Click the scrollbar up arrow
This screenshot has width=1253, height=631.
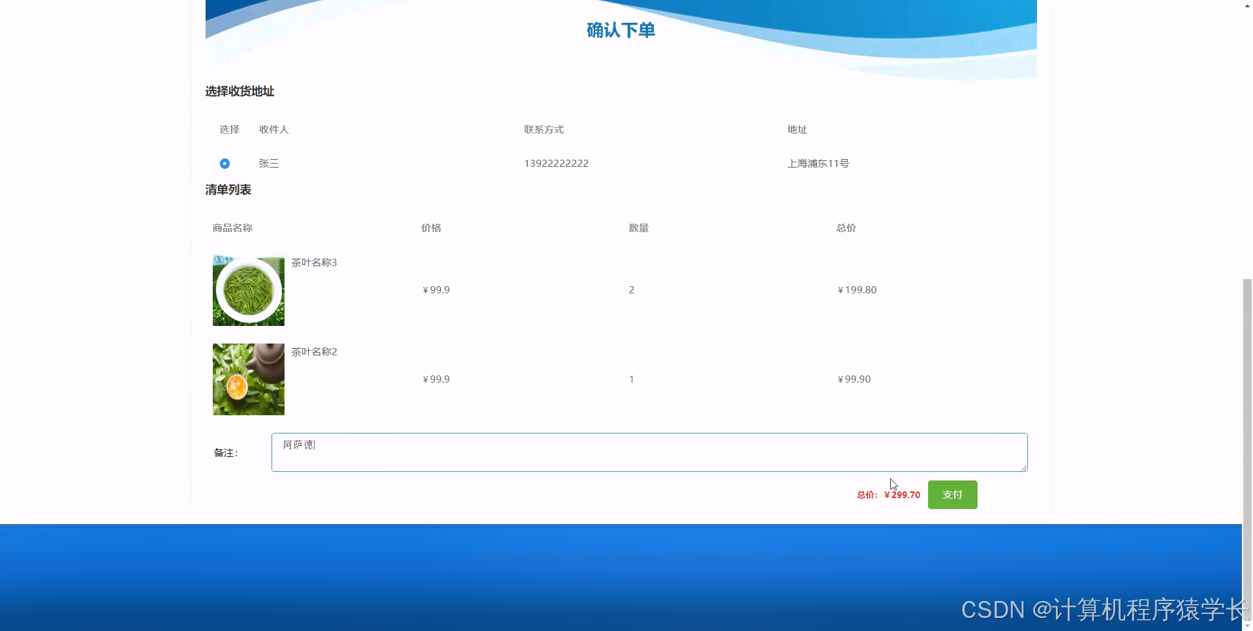(1247, 6)
